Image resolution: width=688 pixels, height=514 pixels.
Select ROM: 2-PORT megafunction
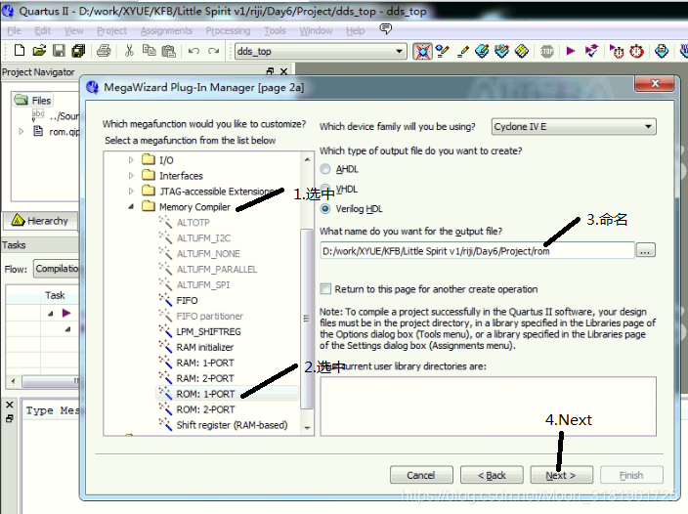click(x=205, y=409)
